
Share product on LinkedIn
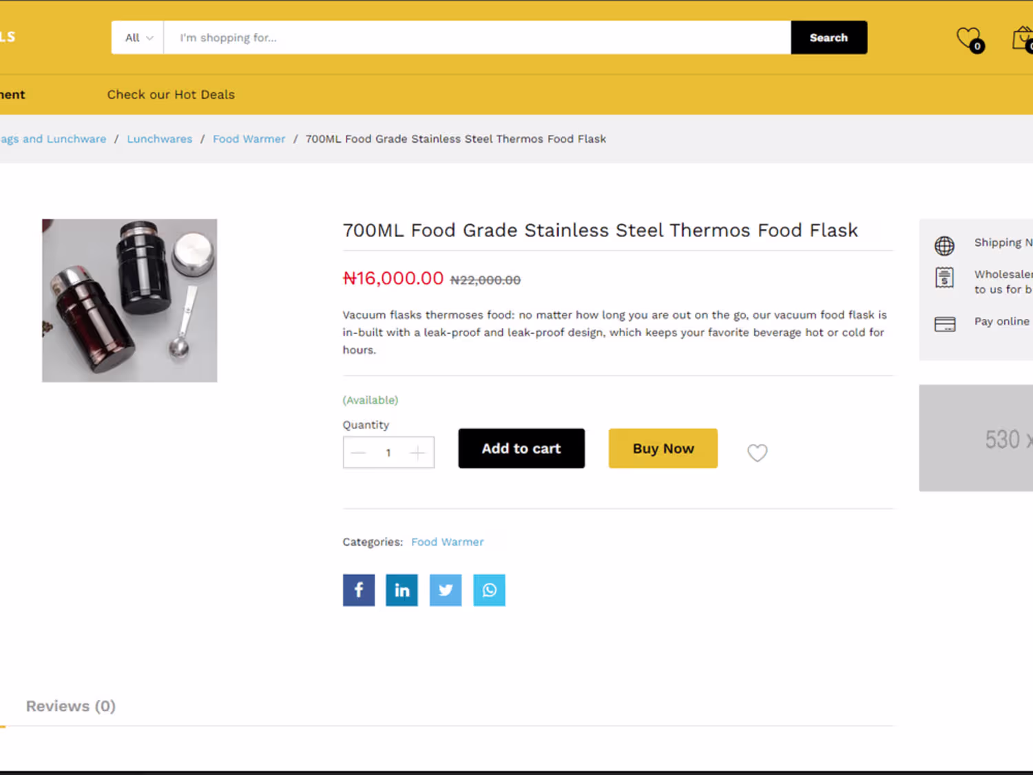[402, 590]
